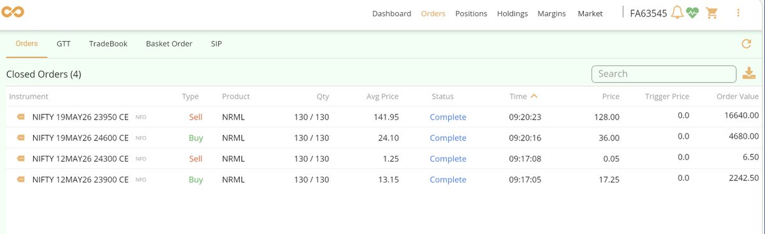Open Orders in top navigation
Viewport: 765px width, 234px height.
coord(433,13)
